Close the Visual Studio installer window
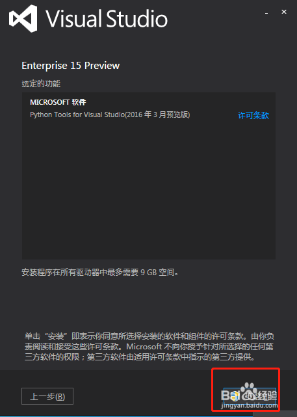 point(284,12)
